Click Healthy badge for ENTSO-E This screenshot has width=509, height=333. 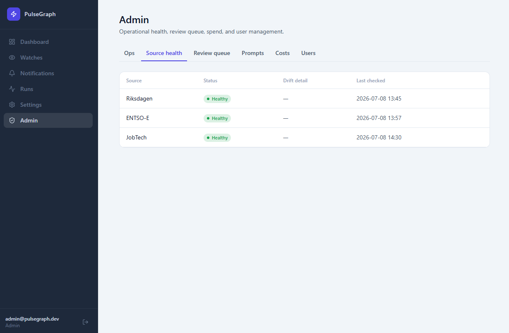click(217, 118)
